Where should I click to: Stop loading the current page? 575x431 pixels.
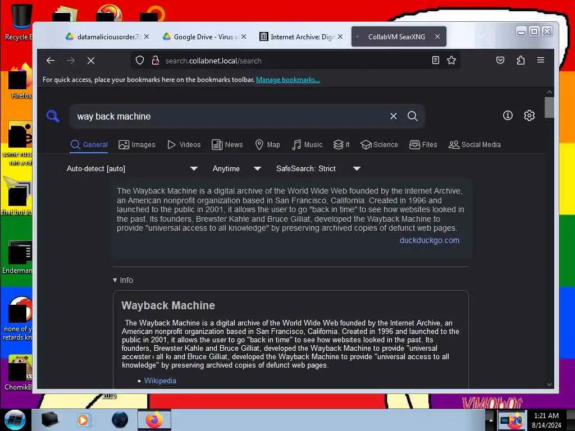tap(91, 61)
